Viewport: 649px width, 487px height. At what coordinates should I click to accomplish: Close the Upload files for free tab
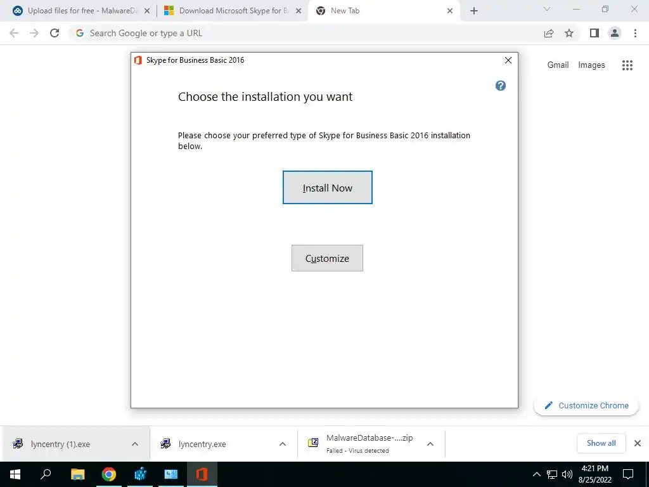click(x=147, y=11)
